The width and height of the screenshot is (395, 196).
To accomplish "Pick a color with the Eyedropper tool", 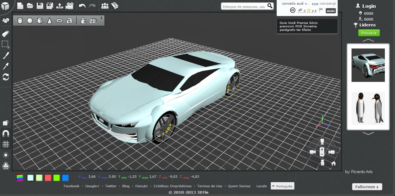I will (x=5, y=66).
